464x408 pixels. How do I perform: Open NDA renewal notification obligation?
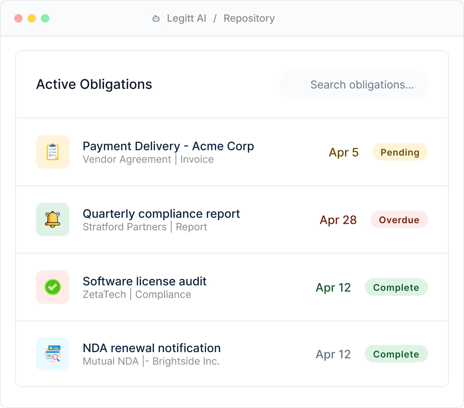click(x=152, y=348)
